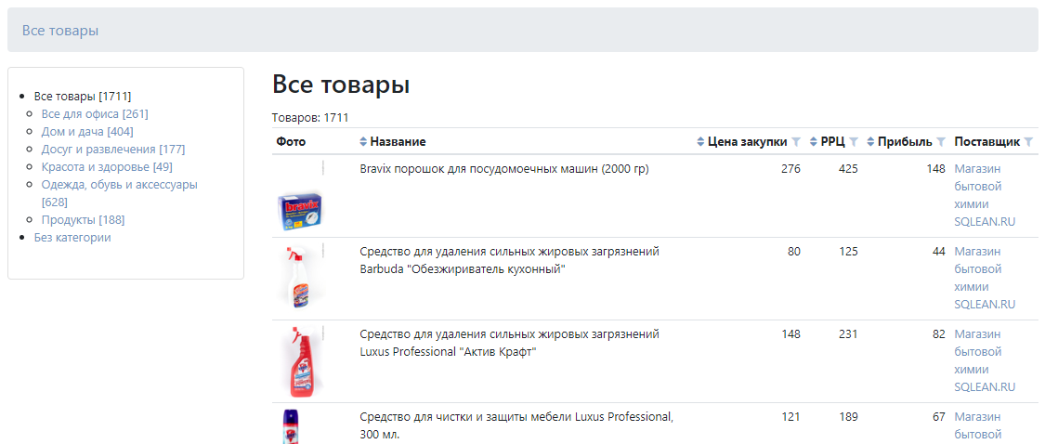This screenshot has height=444, width=1045.
Task: Click Barbuda degreaser spray thumbnail
Action: (300, 277)
